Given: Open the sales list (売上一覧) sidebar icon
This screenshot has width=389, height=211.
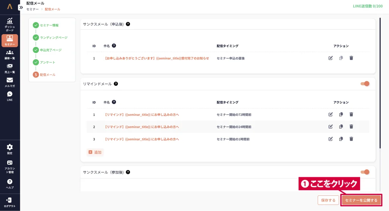Looking at the screenshot, I should 10,68.
